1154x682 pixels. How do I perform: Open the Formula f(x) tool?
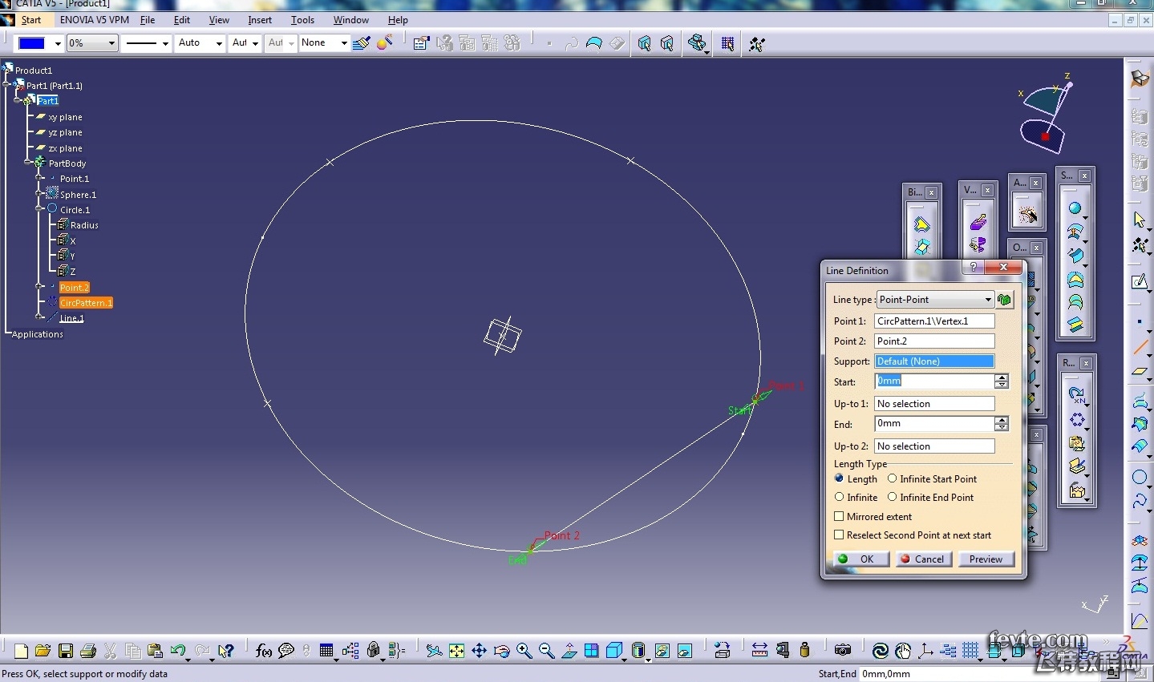[263, 651]
